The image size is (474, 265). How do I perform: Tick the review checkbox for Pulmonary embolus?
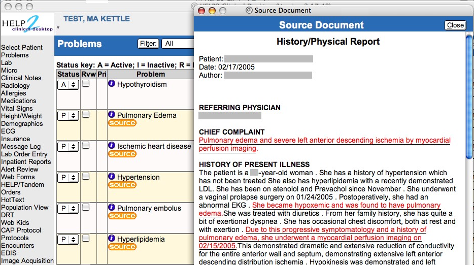pyautogui.click(x=86, y=207)
